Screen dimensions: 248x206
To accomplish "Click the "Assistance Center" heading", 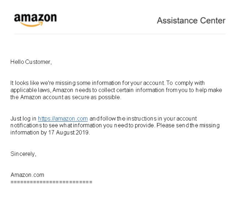I will [191, 21].
